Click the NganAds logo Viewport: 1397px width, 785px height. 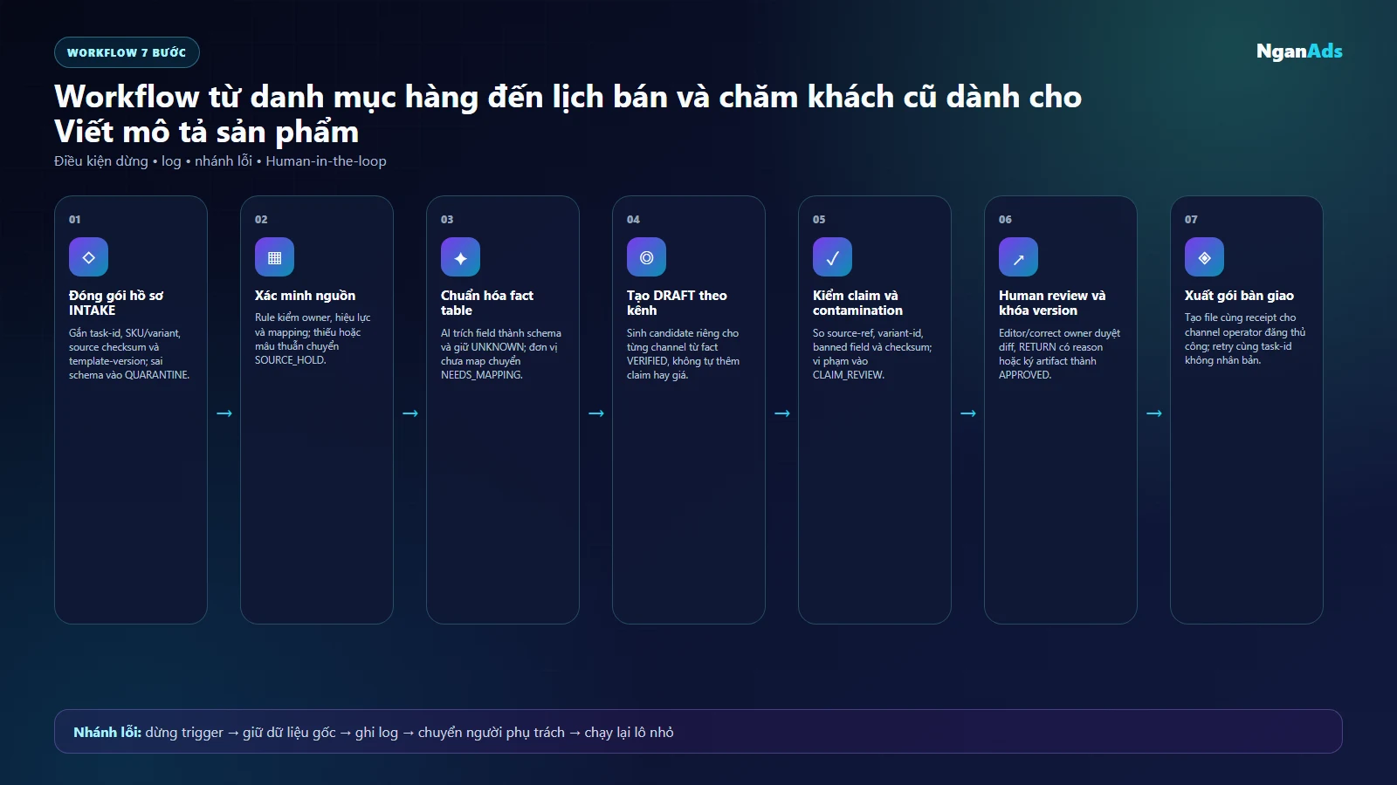coord(1299,51)
